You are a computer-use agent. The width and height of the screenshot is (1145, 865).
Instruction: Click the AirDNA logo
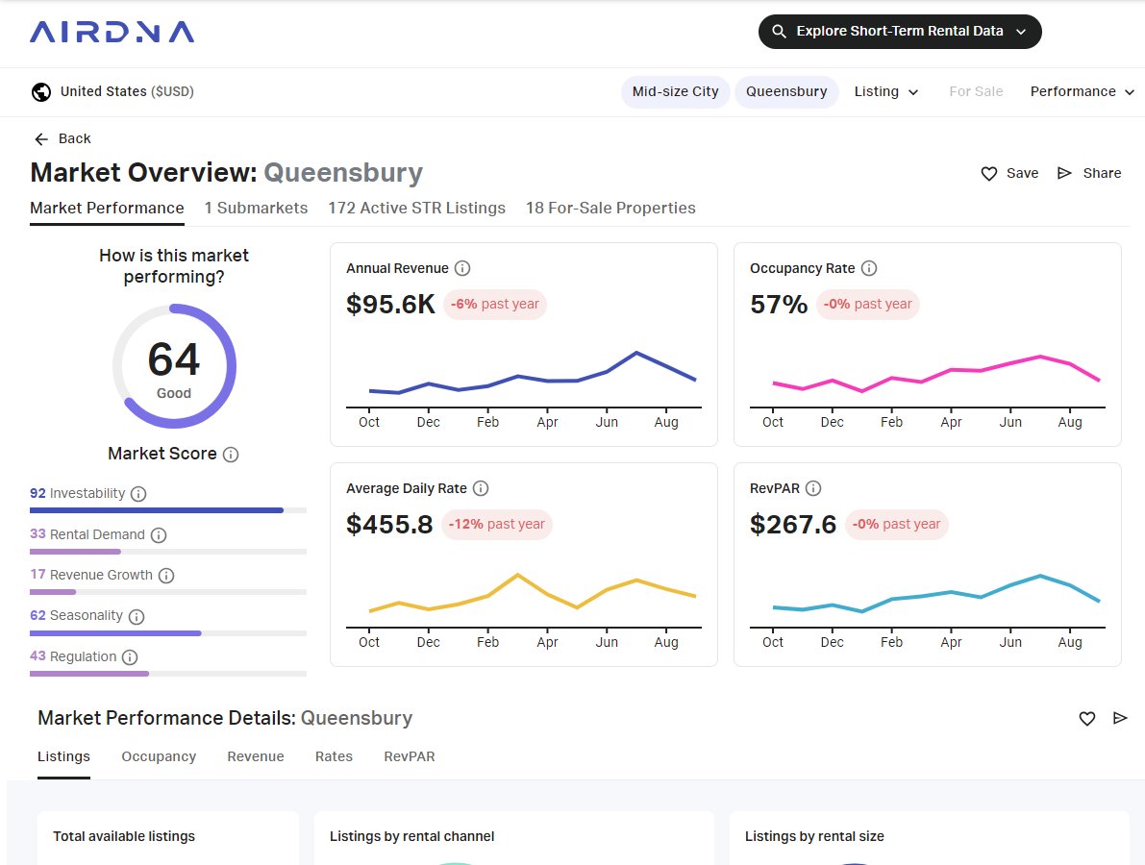click(112, 32)
